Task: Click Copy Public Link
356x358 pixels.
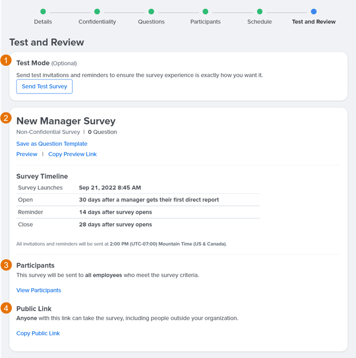Action: (38, 333)
